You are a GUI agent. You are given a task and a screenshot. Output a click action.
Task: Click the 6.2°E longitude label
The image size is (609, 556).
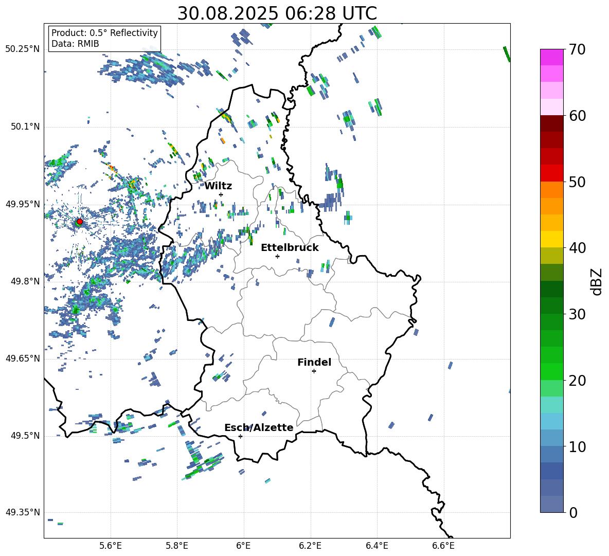click(x=310, y=546)
